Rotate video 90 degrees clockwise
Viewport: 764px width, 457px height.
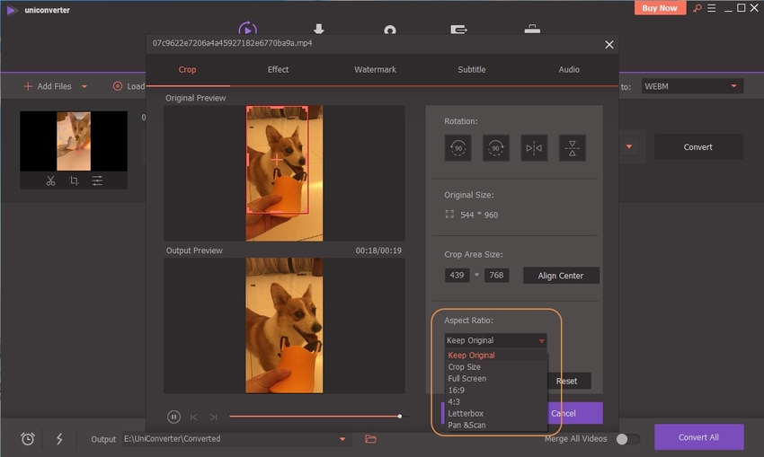click(496, 148)
